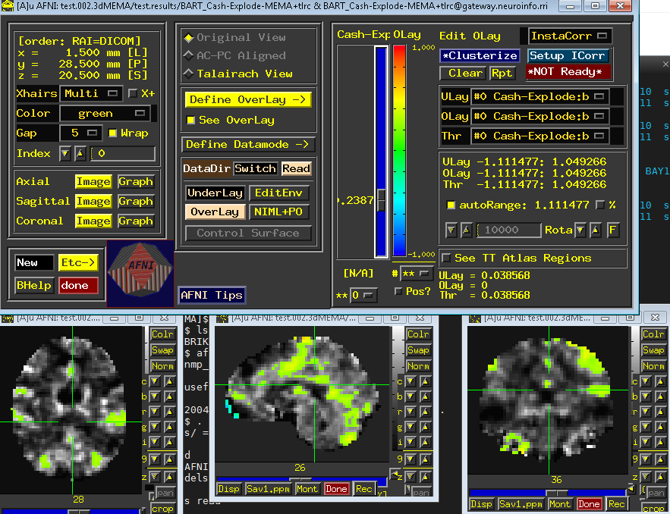This screenshot has width=670, height=514.
Task: Click Swap in coronal viewer
Action: point(653,350)
